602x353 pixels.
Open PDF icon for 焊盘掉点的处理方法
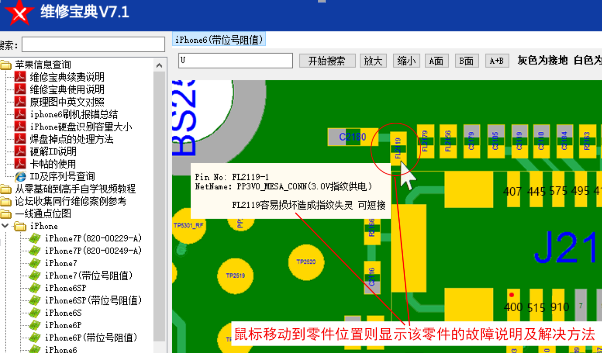(21, 139)
